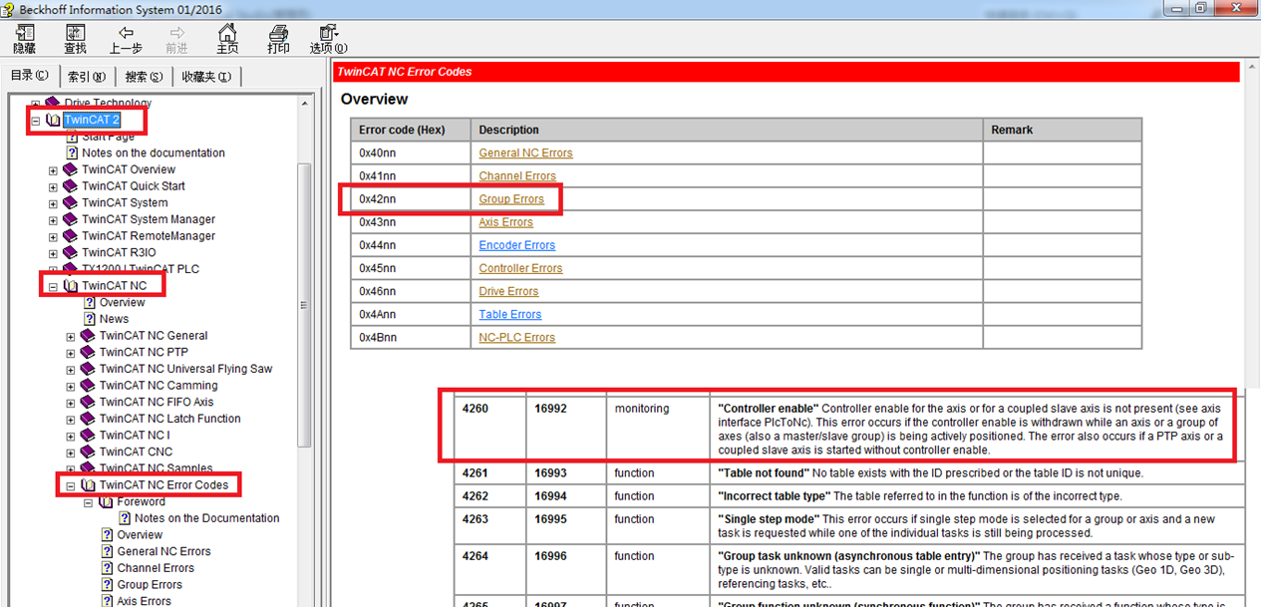Expand the TwinCAT System tree node
Viewport: 1261px width, 607px height.
point(53,203)
